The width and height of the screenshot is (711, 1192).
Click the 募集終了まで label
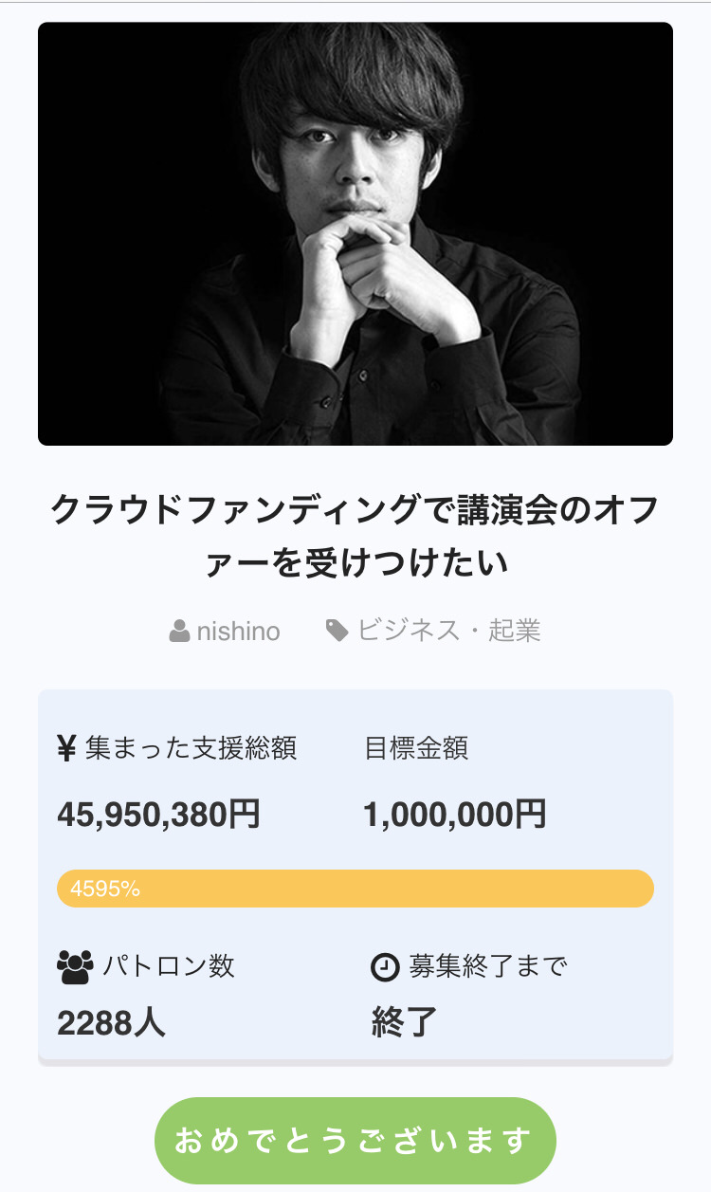[488, 966]
